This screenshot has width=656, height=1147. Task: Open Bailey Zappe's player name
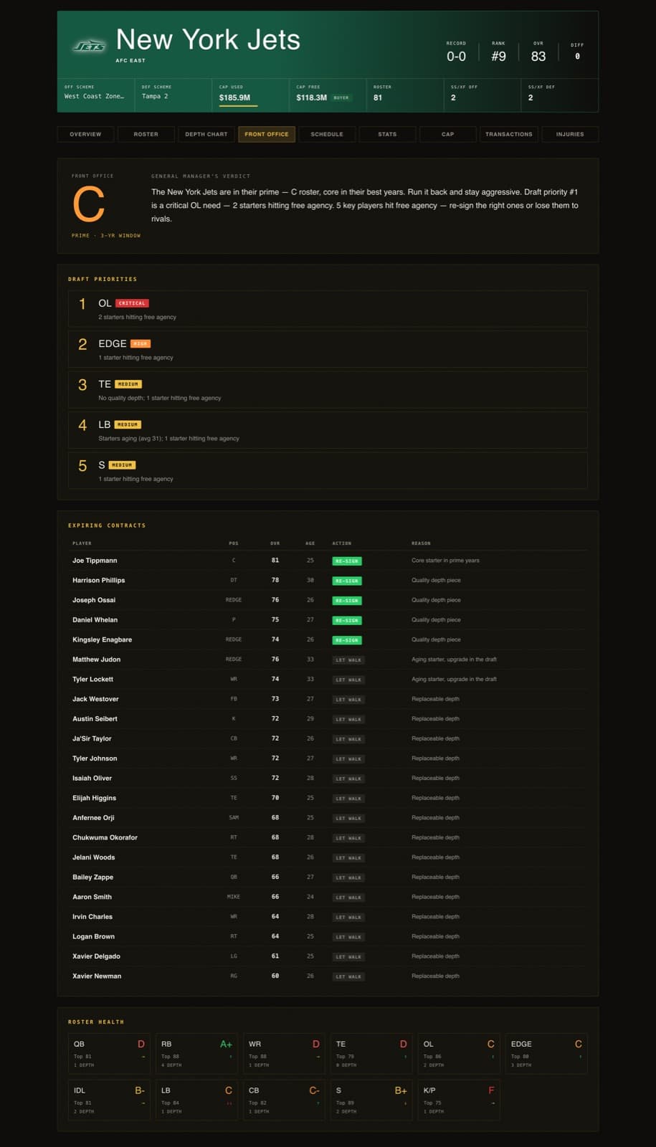click(92, 877)
